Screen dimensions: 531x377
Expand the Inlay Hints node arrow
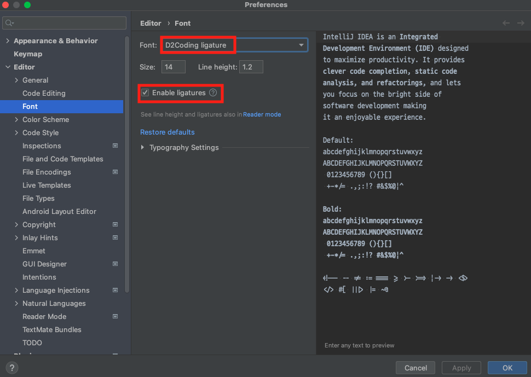tap(16, 237)
